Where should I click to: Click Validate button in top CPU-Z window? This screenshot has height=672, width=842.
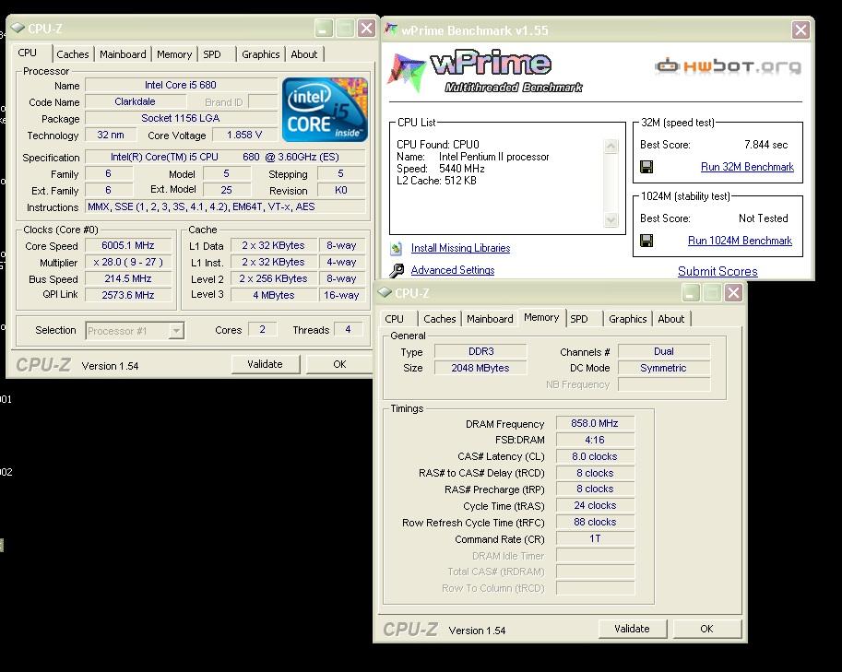tap(265, 364)
